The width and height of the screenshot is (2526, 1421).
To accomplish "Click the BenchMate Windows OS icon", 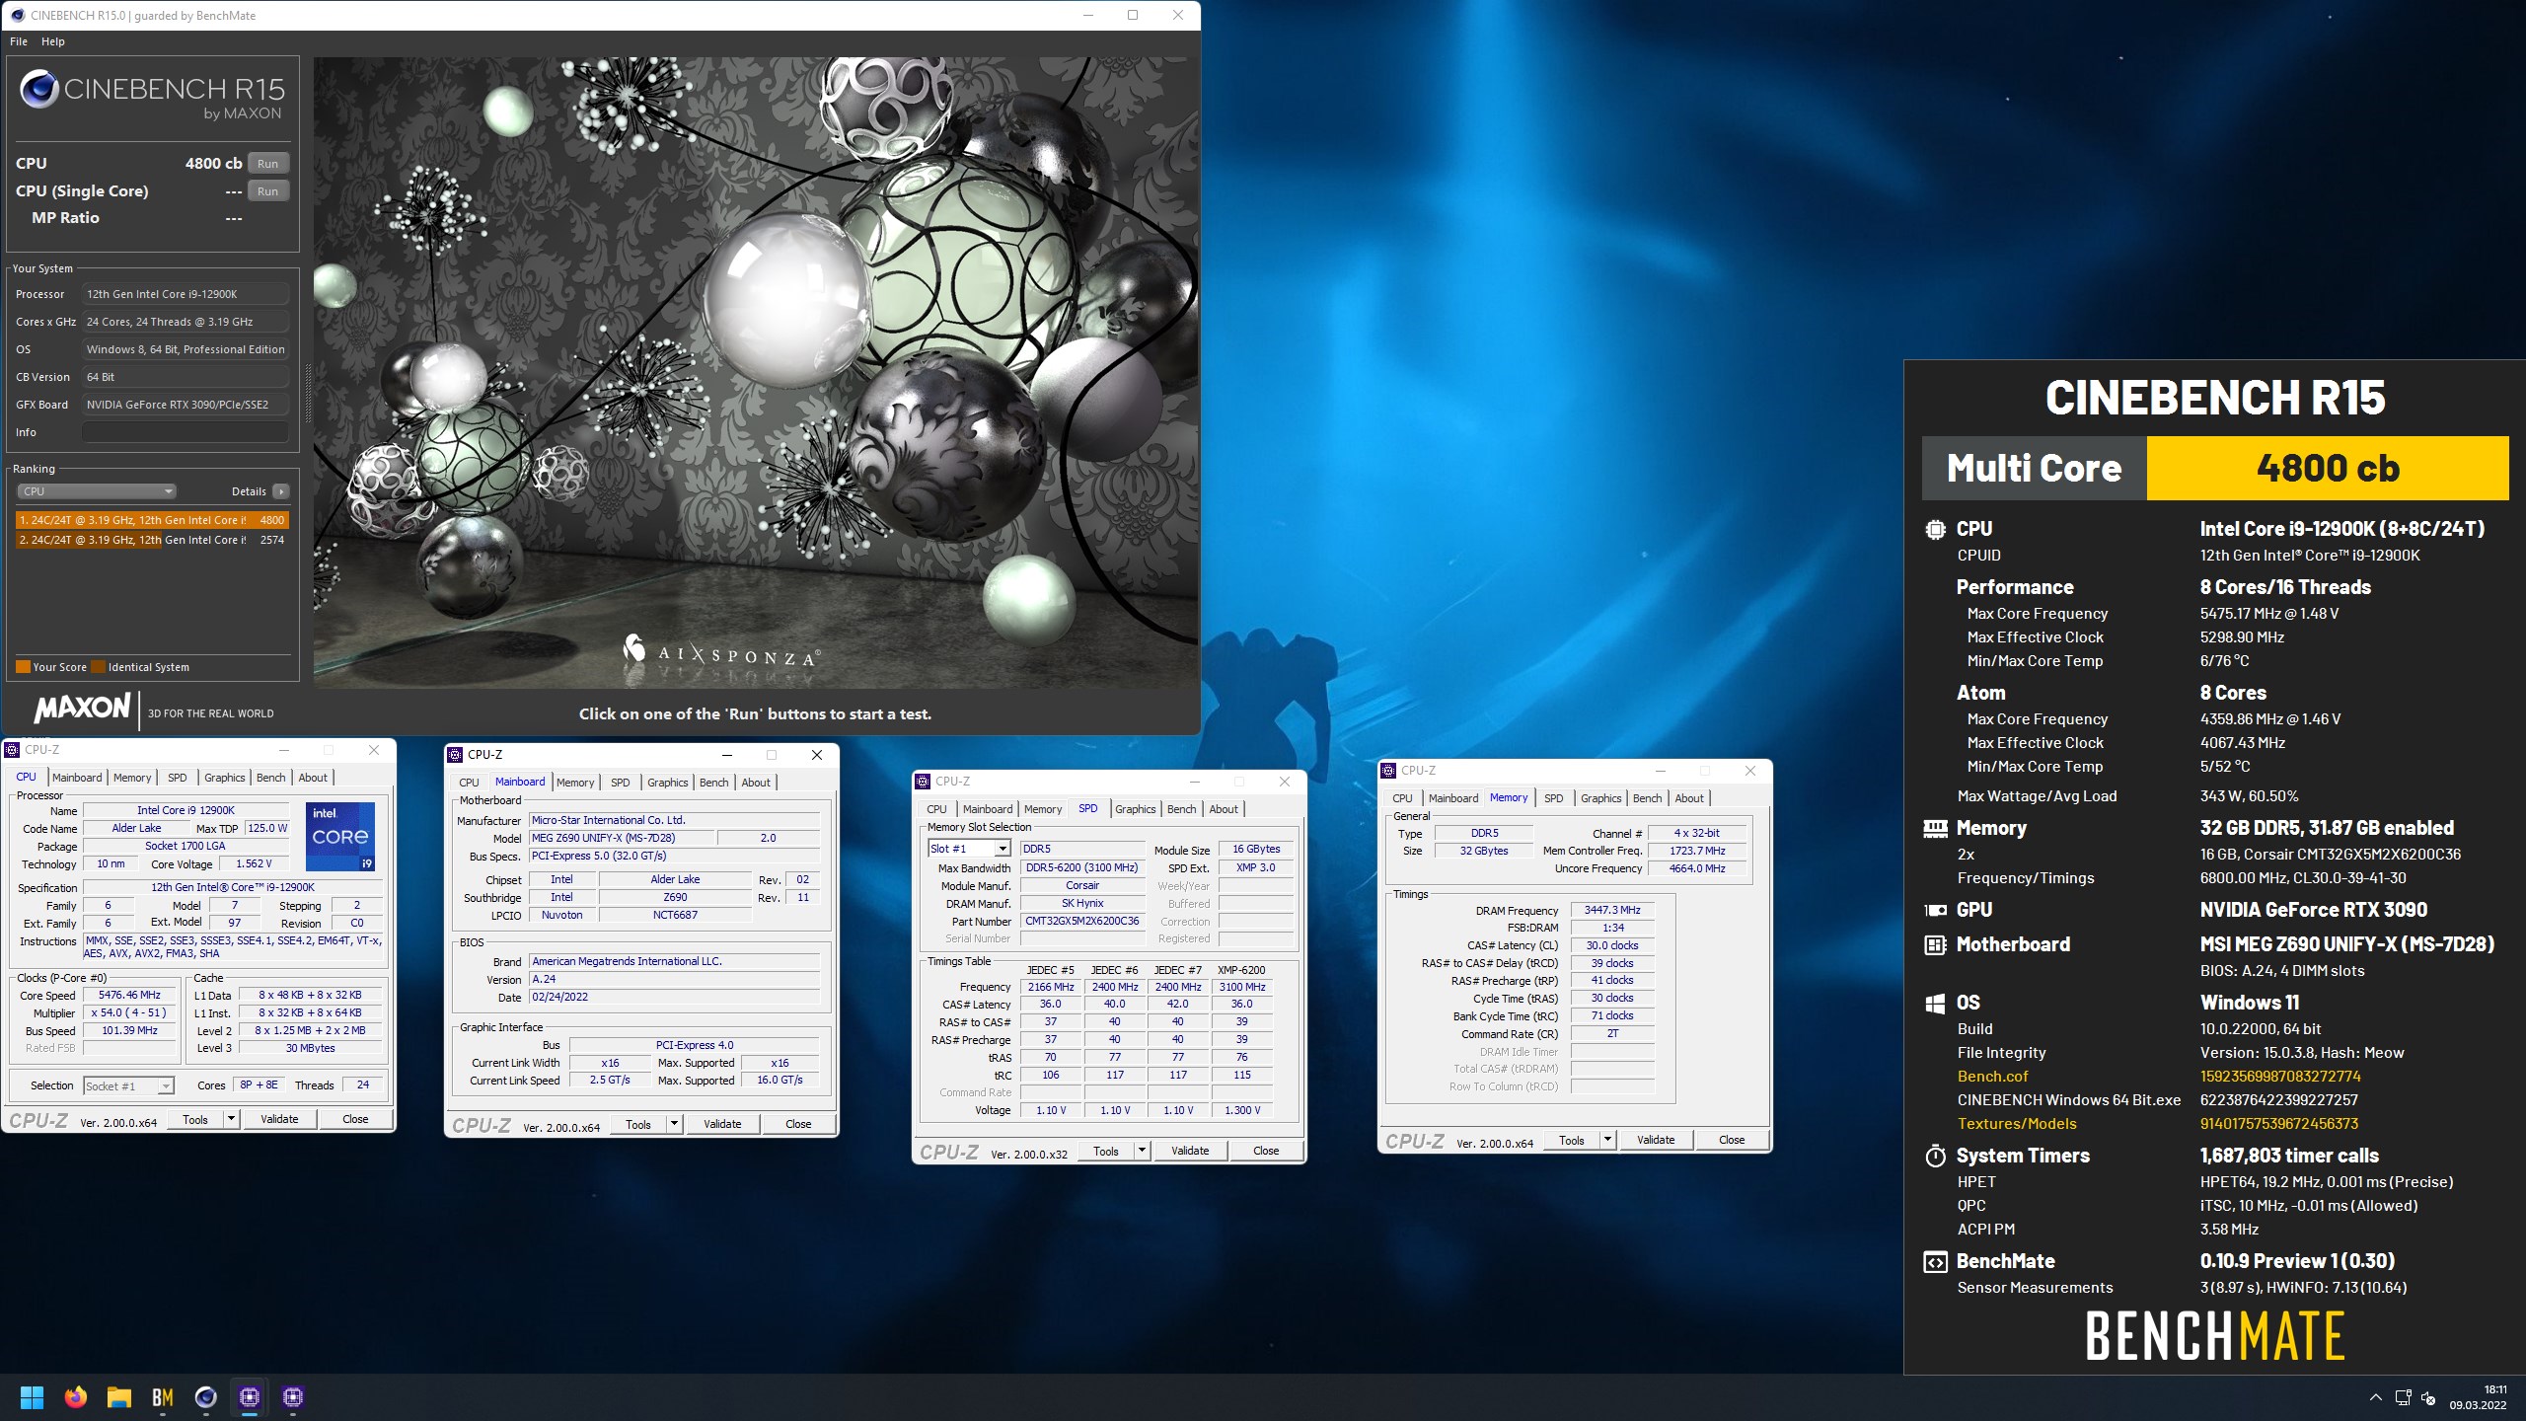I will coord(1935,1003).
